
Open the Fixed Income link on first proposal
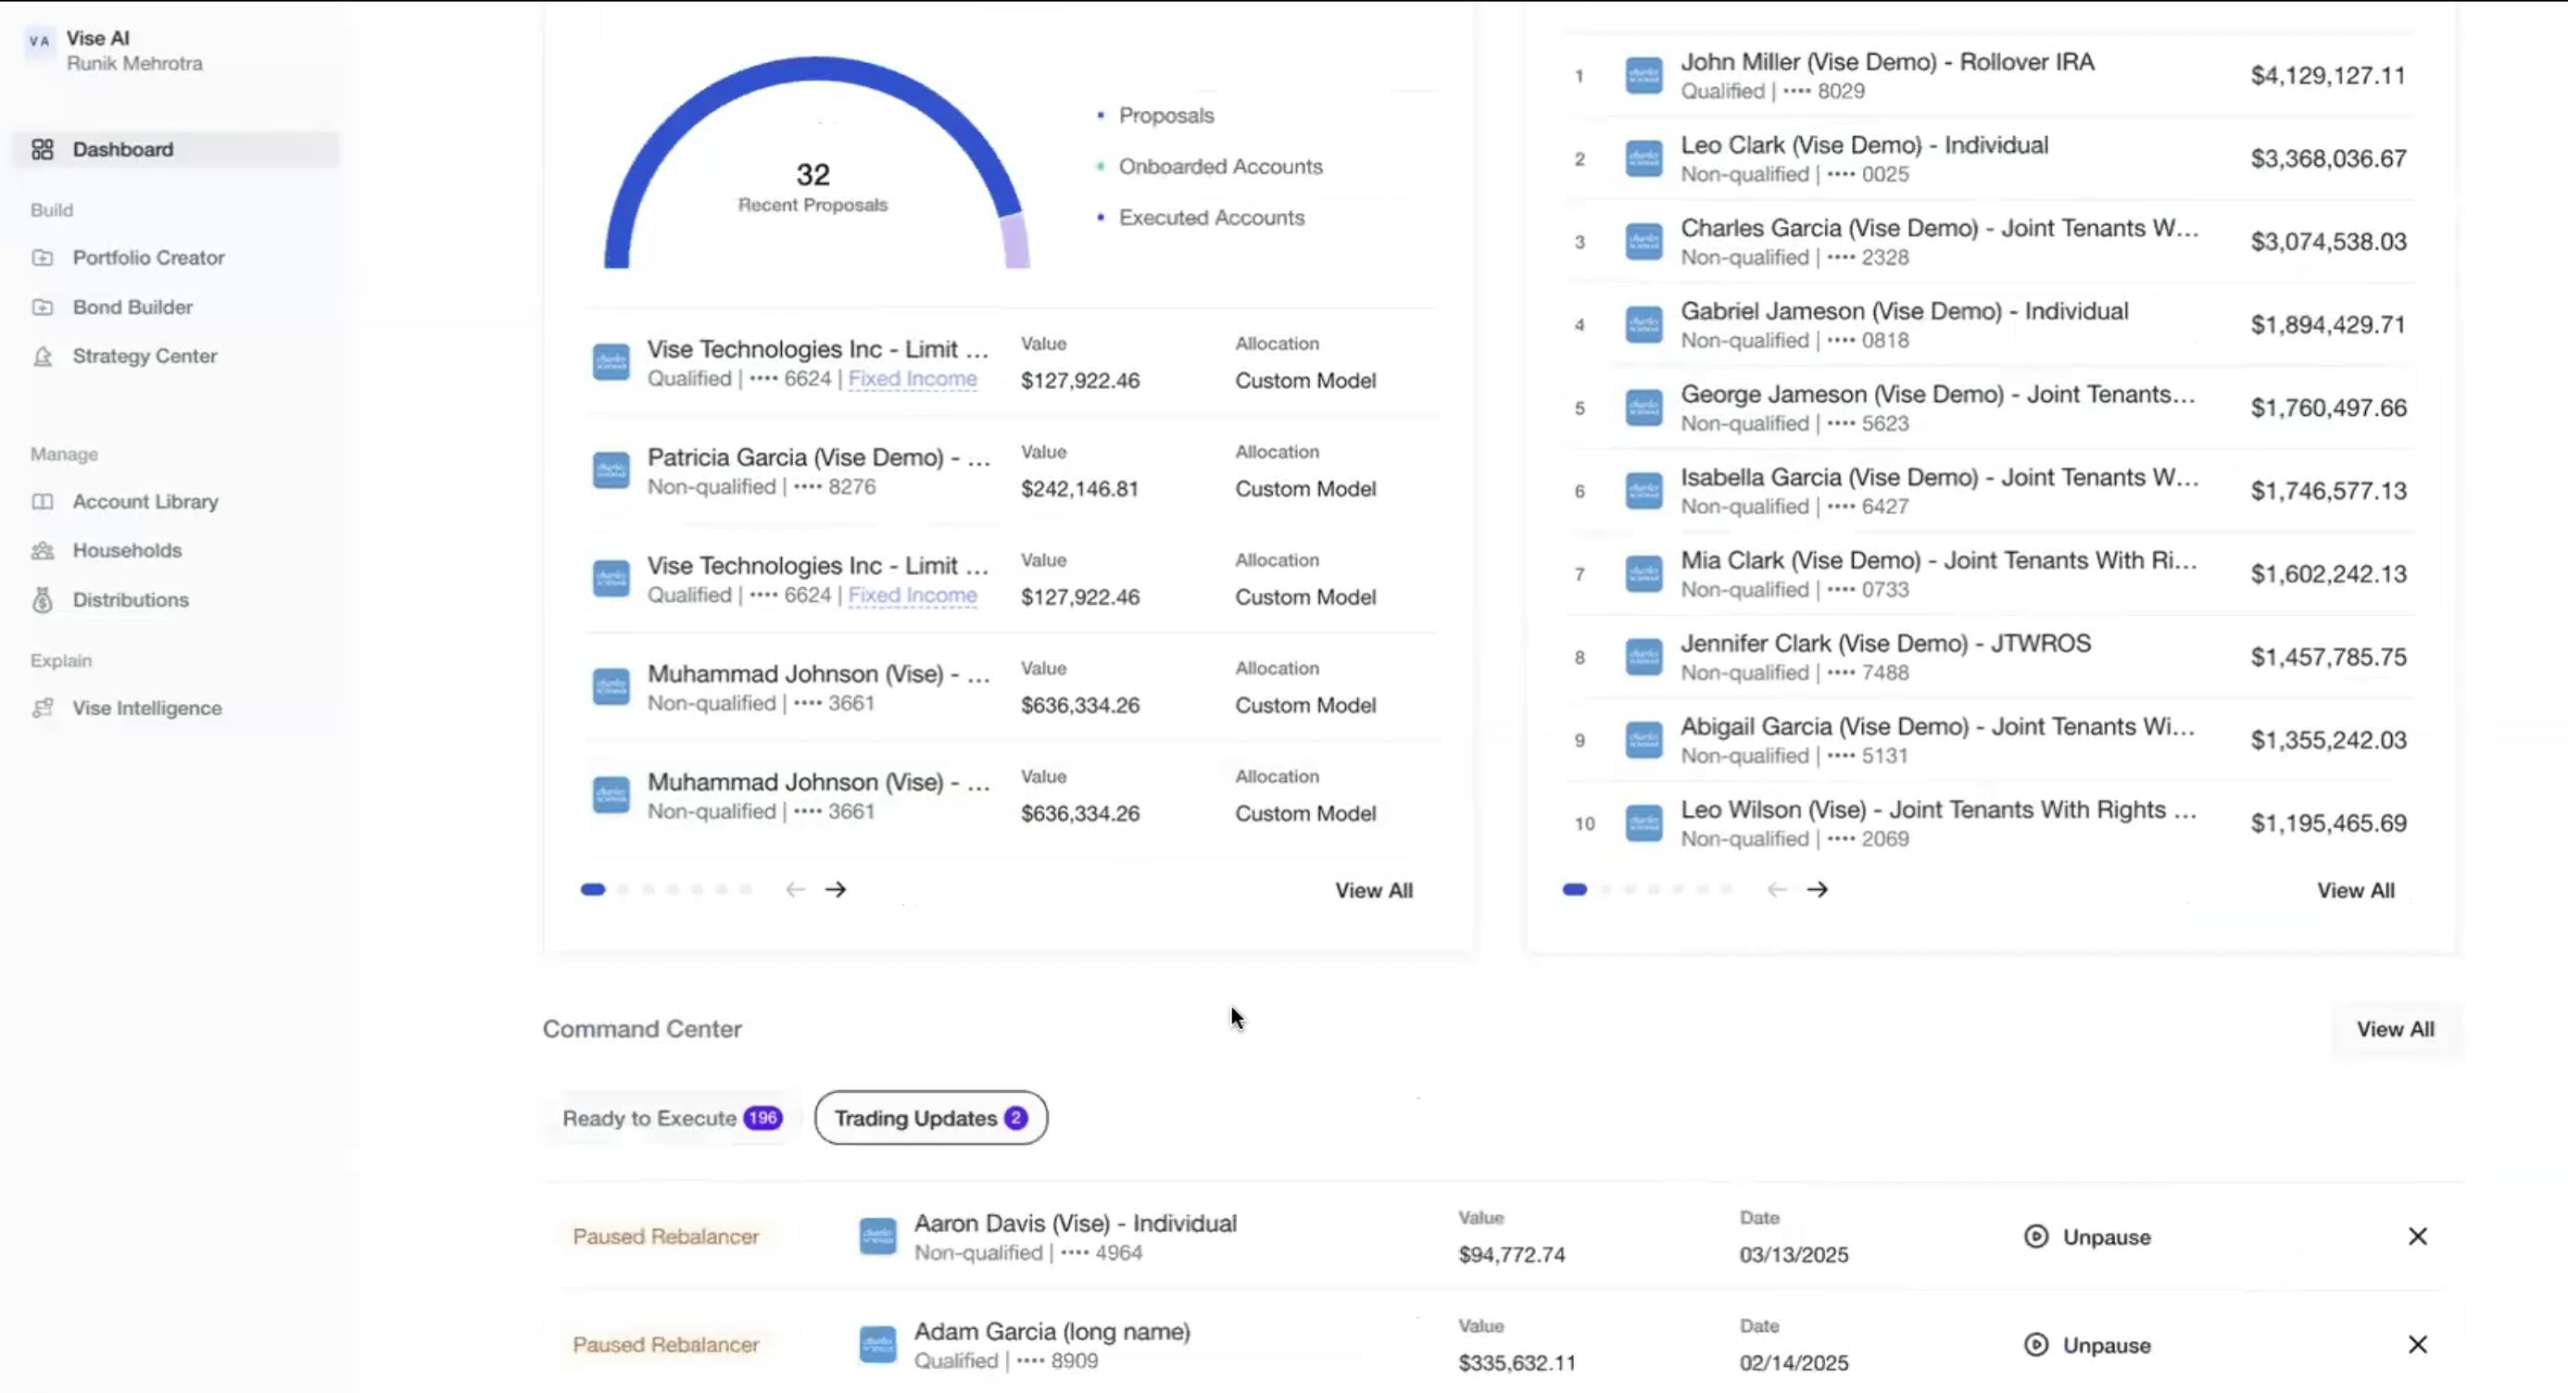[913, 379]
